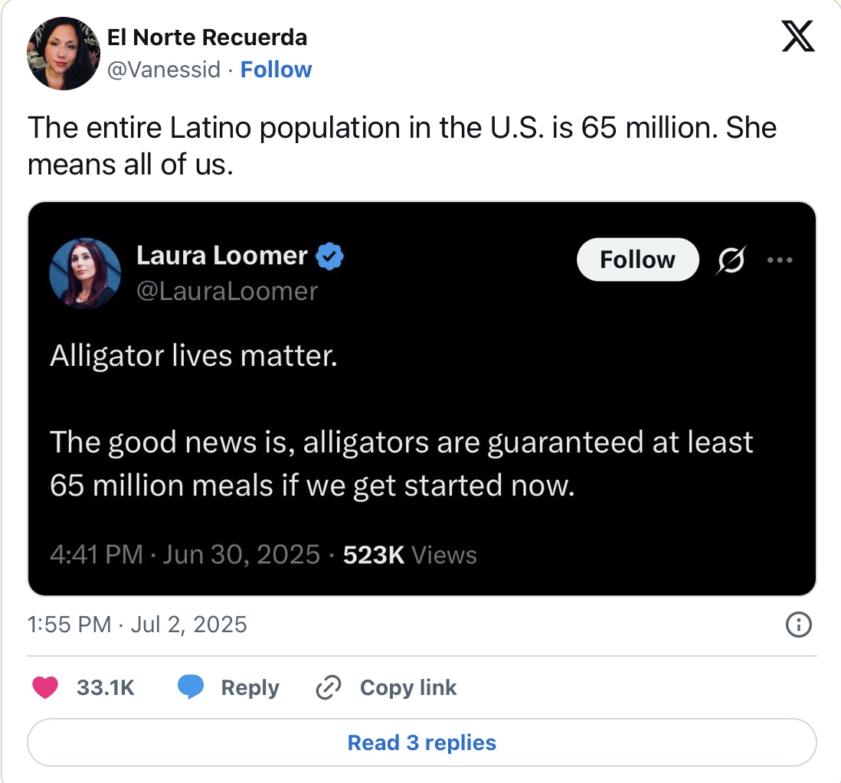841x783 pixels.
Task: Click the Copy link text
Action: point(408,688)
